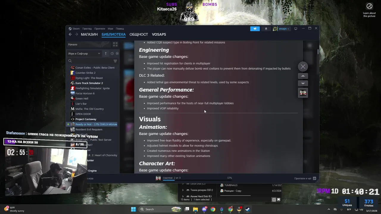Open Friends and Chat icon
The width and height of the screenshot is (381, 214).
click(x=315, y=178)
